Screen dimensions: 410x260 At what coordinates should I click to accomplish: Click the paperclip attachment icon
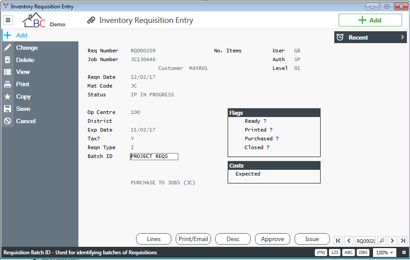point(91,20)
